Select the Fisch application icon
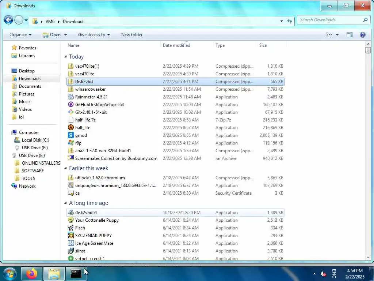Viewport: 374px width, 281px height. [70, 228]
